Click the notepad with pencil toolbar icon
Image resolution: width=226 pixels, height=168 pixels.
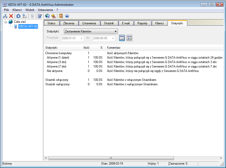click(x=40, y=16)
